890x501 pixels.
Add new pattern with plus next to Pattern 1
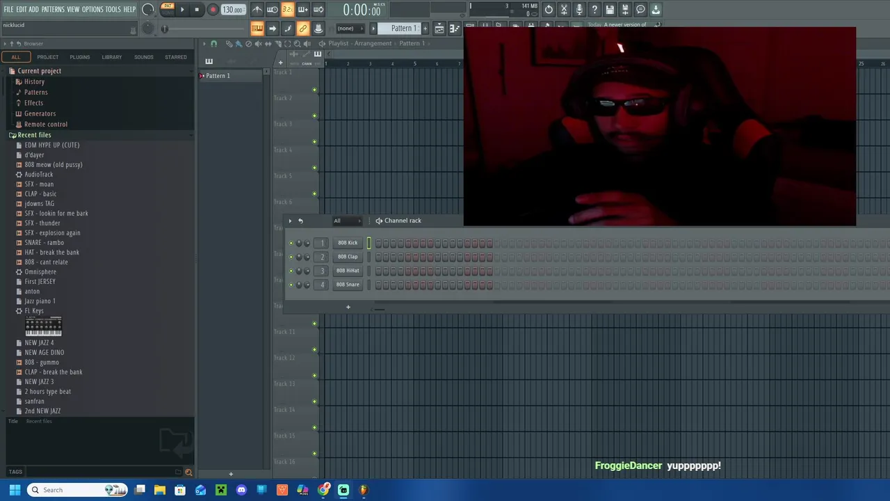(426, 29)
